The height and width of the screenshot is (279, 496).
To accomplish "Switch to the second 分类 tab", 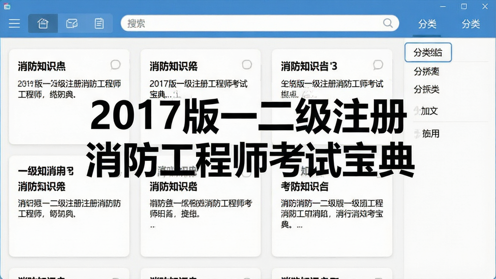I will click(x=471, y=24).
